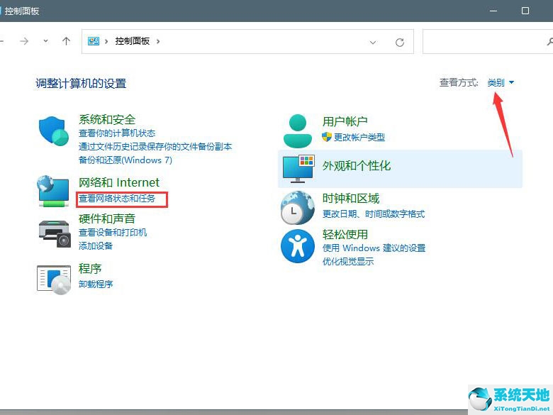The width and height of the screenshot is (553, 415).
Task: Expand address bar history dropdown
Action: coord(373,43)
